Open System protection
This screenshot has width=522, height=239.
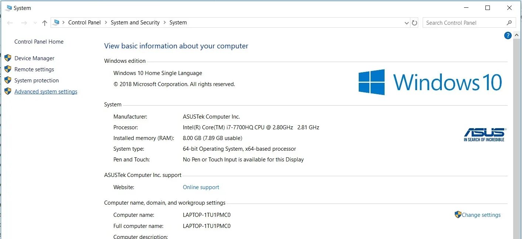coord(37,81)
